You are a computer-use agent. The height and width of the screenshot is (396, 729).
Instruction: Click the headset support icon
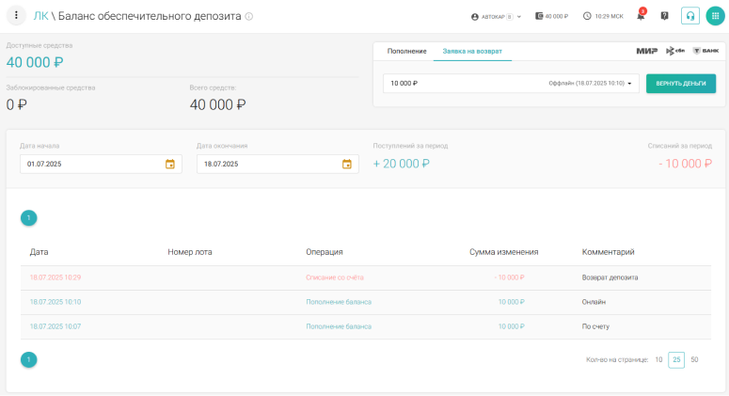click(x=690, y=16)
